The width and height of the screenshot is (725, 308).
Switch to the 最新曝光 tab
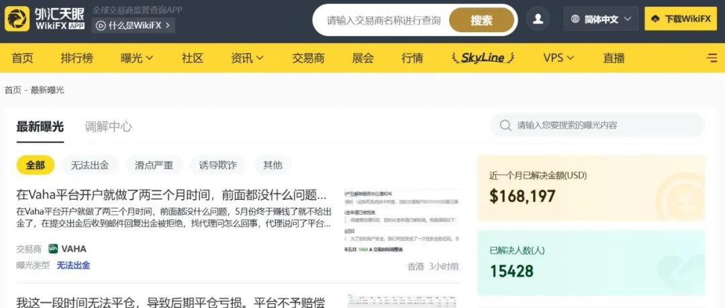(x=40, y=127)
